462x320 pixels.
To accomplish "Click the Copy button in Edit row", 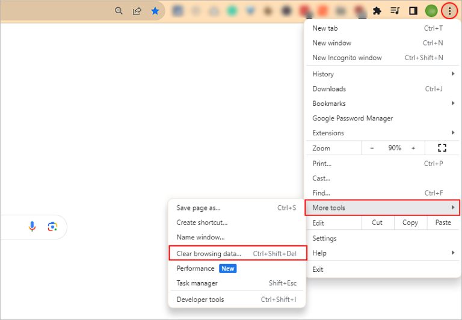I will coord(410,223).
